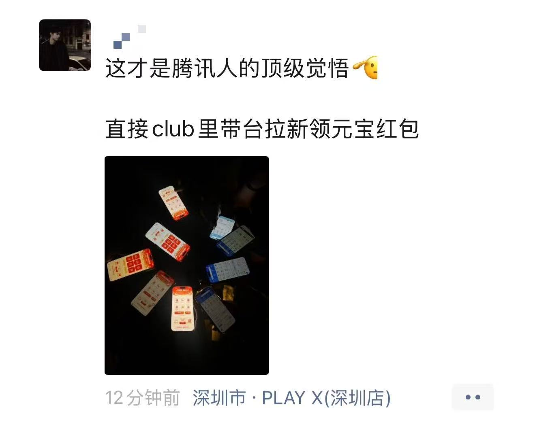535x429 pixels.
Task: Select the text line 这才是腾讯人的顶级觉悟
Action: coord(227,68)
